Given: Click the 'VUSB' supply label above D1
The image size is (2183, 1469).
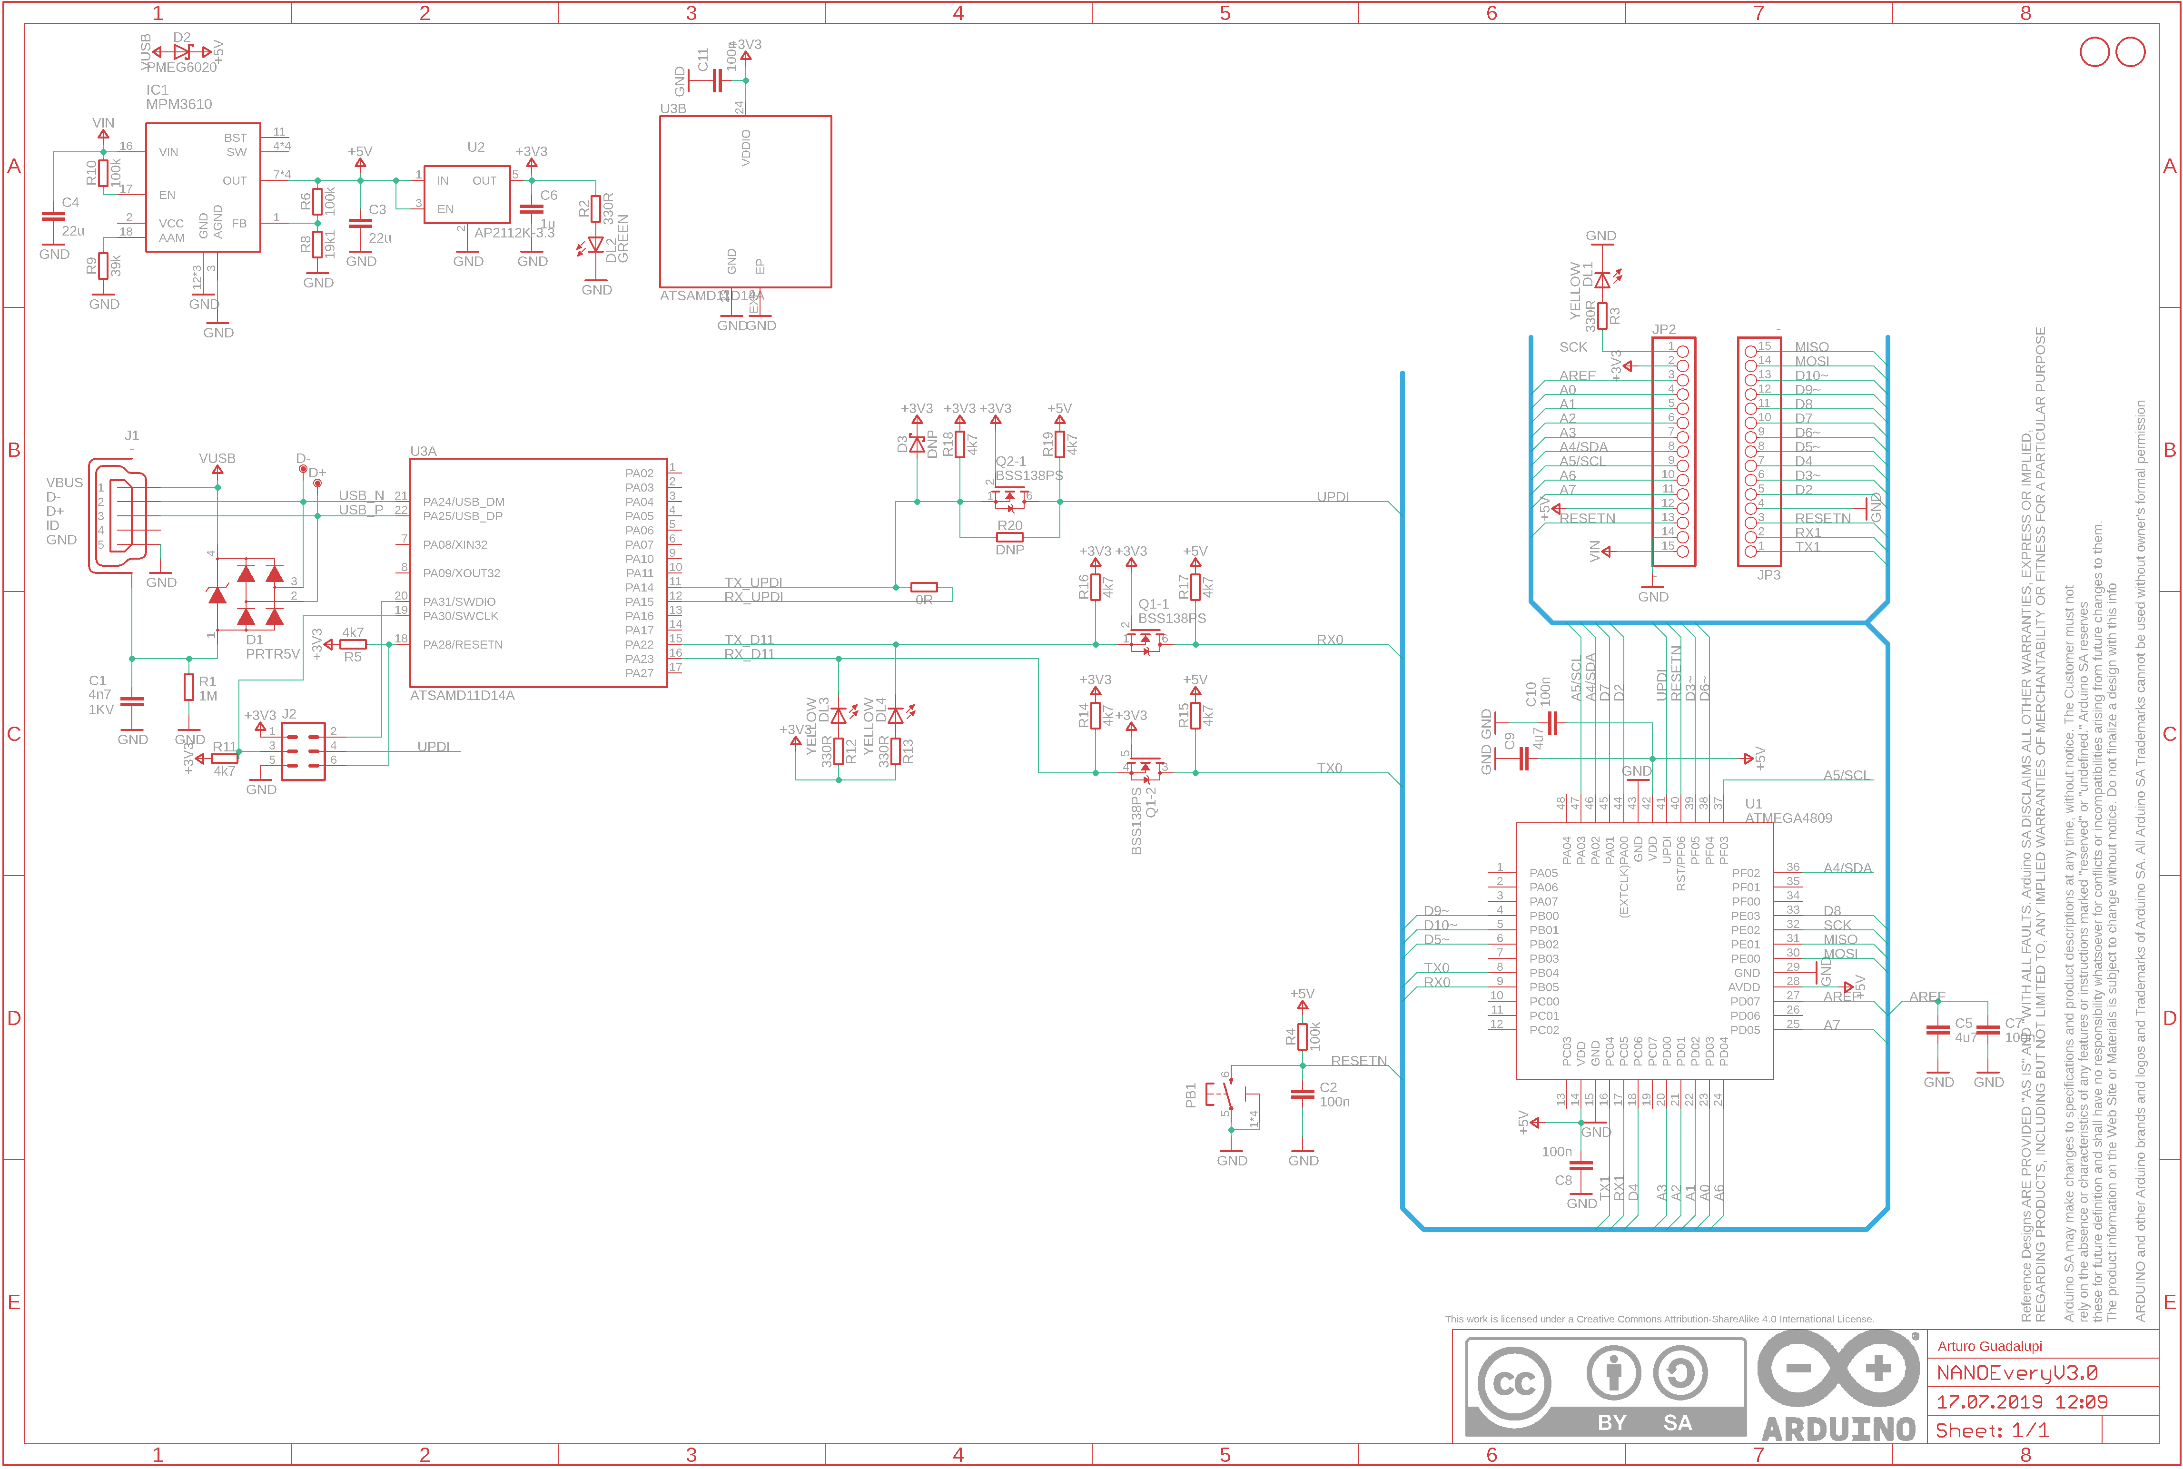Looking at the screenshot, I should click(217, 458).
